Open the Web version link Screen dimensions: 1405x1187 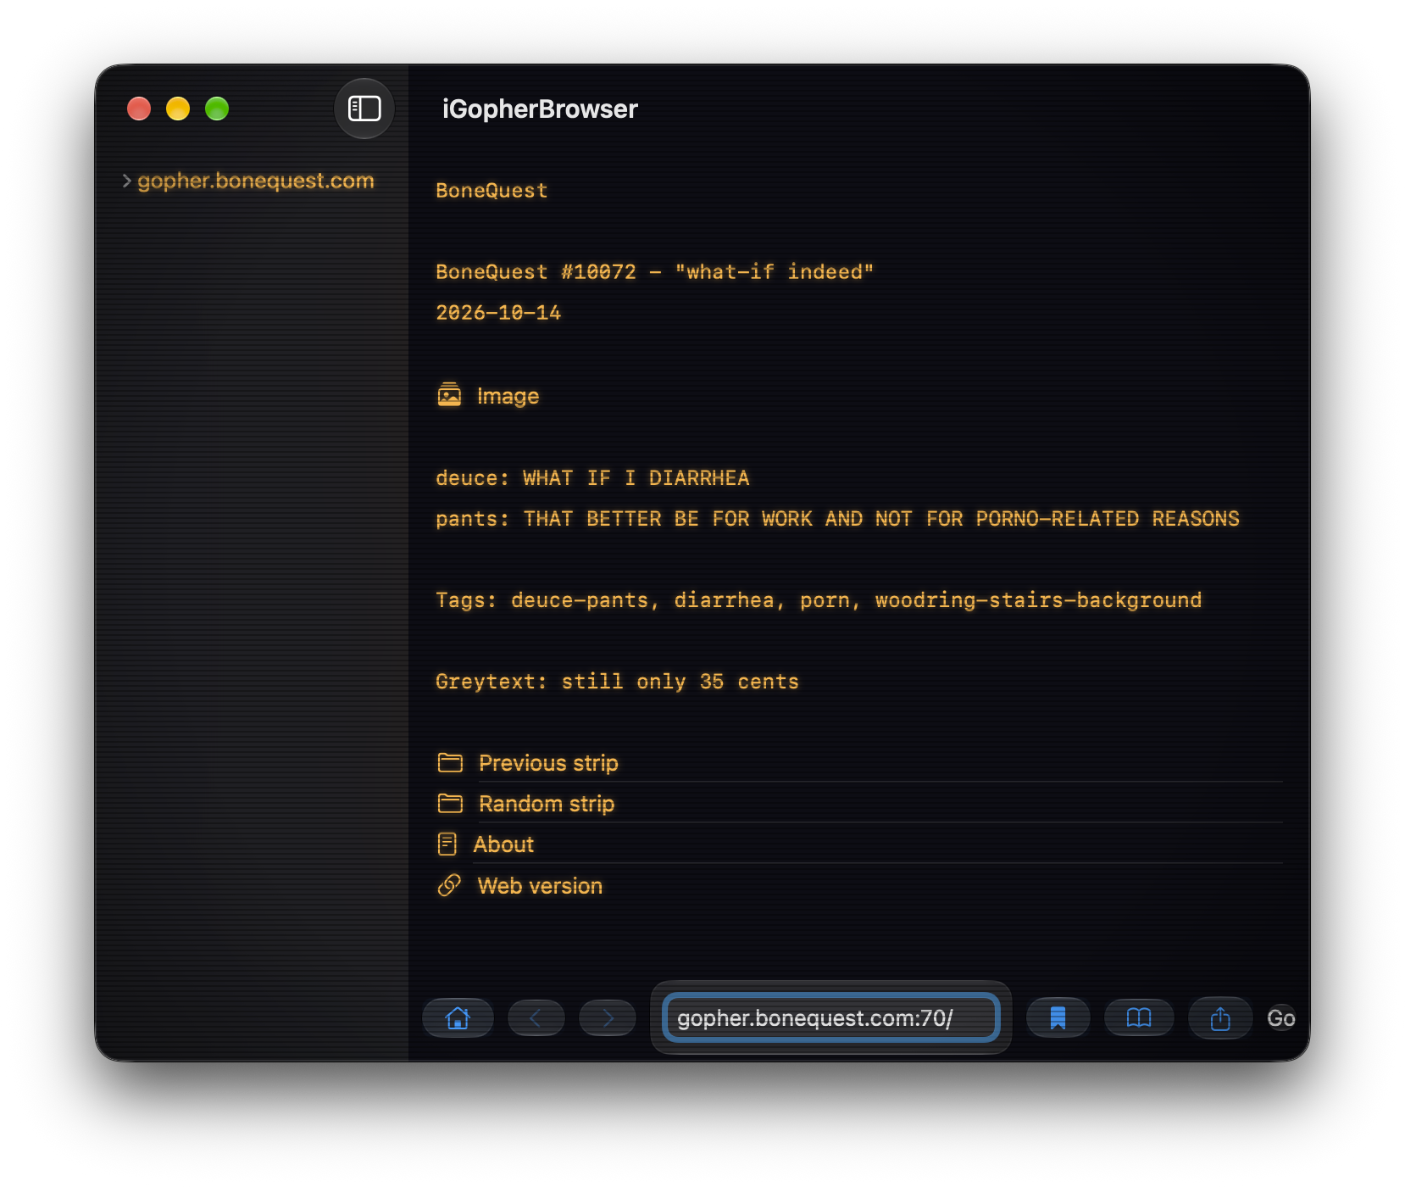pos(540,886)
